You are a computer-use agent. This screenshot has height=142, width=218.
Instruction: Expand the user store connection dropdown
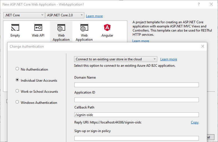tap(116, 59)
